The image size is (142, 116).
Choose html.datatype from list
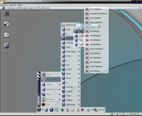(x=96, y=36)
